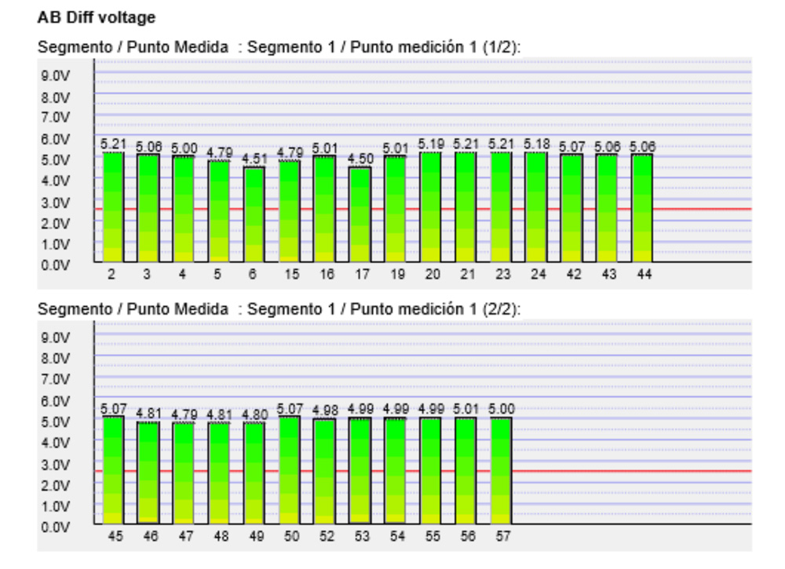785x569 pixels.
Task: Click the '4.79' value above station 47
Action: pyautogui.click(x=183, y=414)
